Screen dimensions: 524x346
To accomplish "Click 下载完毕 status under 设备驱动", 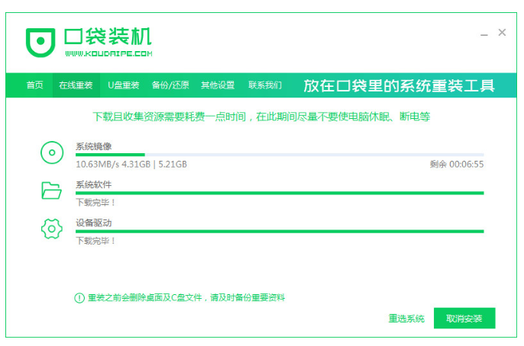I will 95,241.
